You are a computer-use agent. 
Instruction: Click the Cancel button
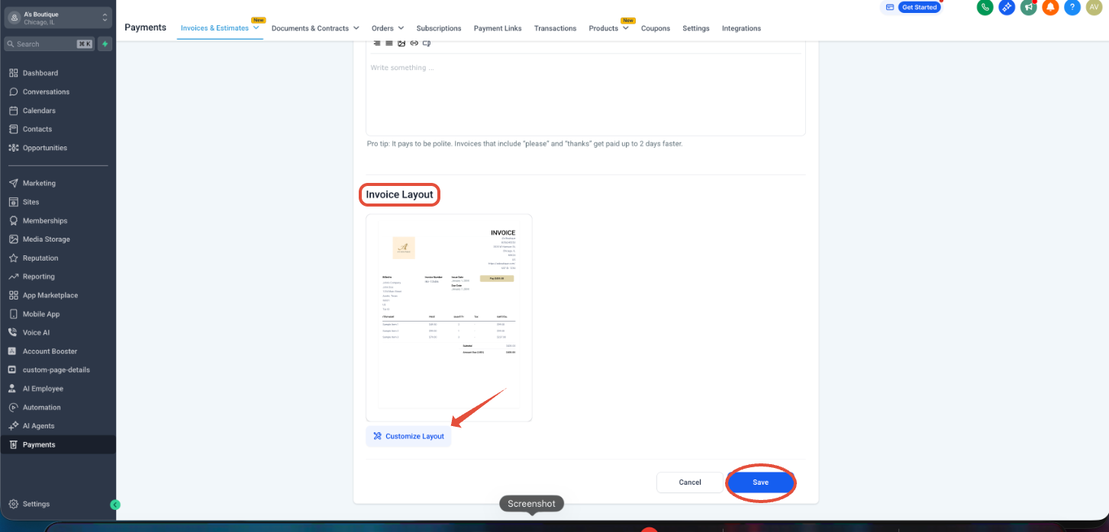(690, 482)
